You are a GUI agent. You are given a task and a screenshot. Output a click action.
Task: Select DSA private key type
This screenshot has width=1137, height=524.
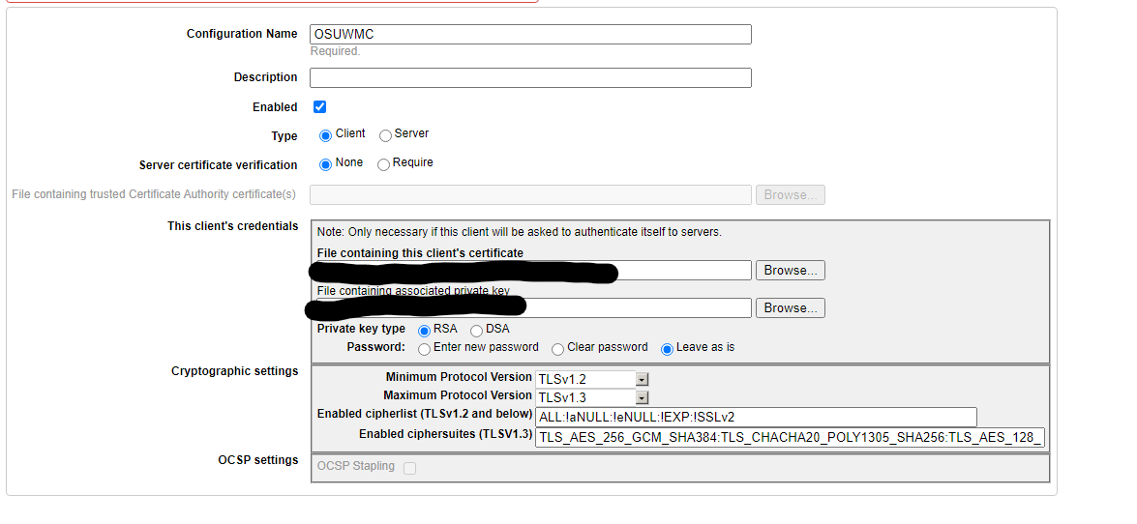tap(476, 331)
